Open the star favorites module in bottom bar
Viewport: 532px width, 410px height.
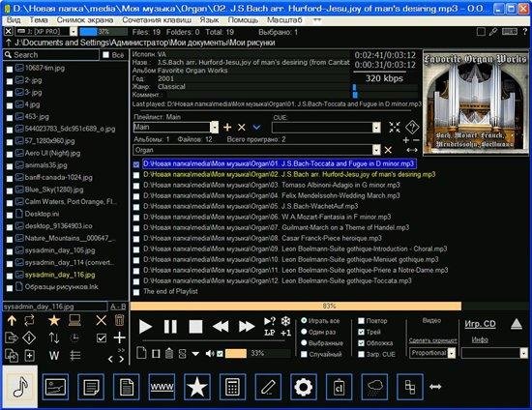[x=197, y=387]
